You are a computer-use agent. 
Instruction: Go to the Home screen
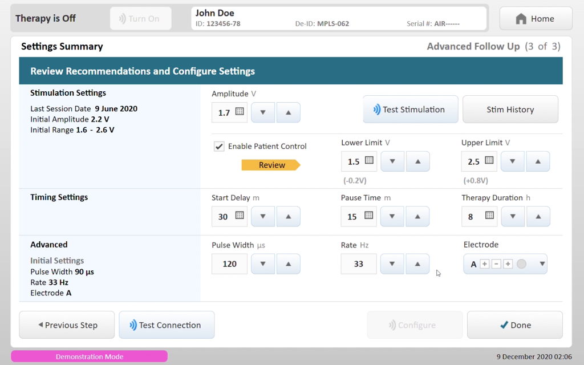tap(536, 18)
